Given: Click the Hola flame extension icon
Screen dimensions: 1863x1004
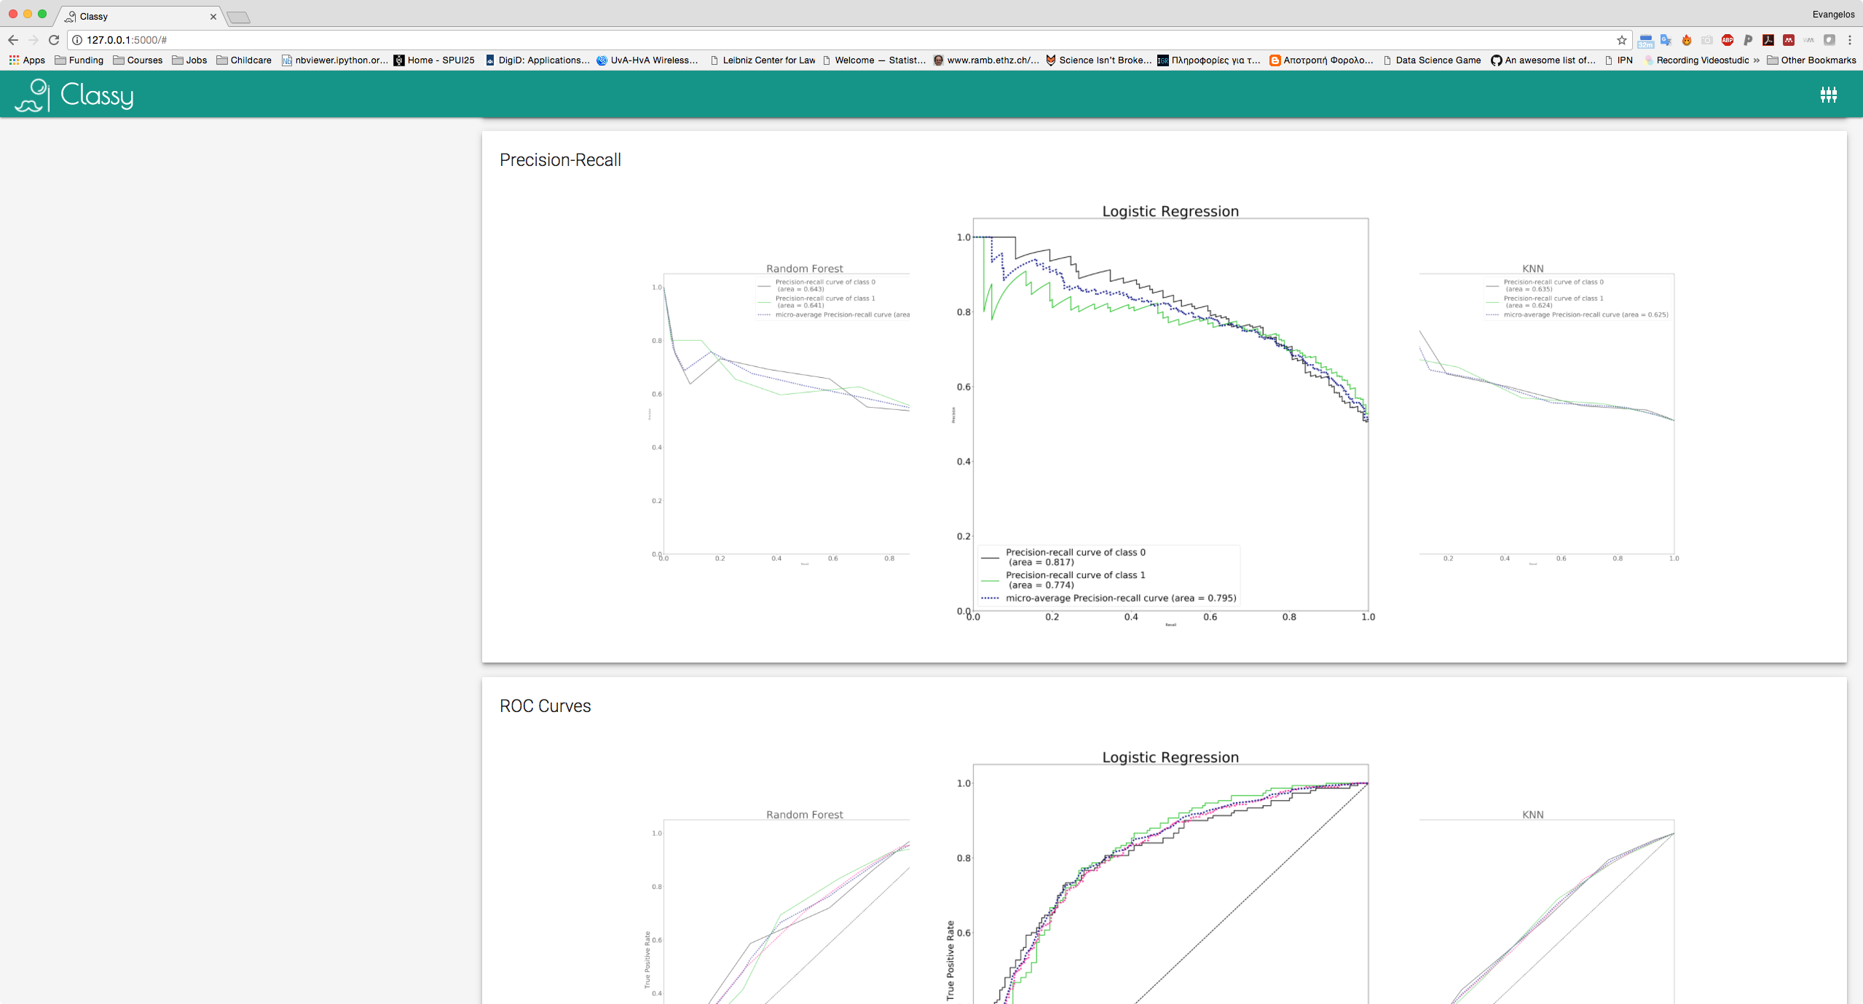Looking at the screenshot, I should click(1686, 40).
